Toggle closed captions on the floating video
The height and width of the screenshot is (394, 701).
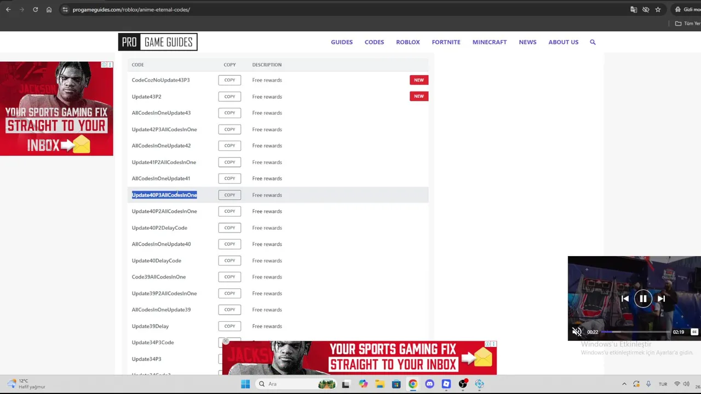click(x=694, y=332)
